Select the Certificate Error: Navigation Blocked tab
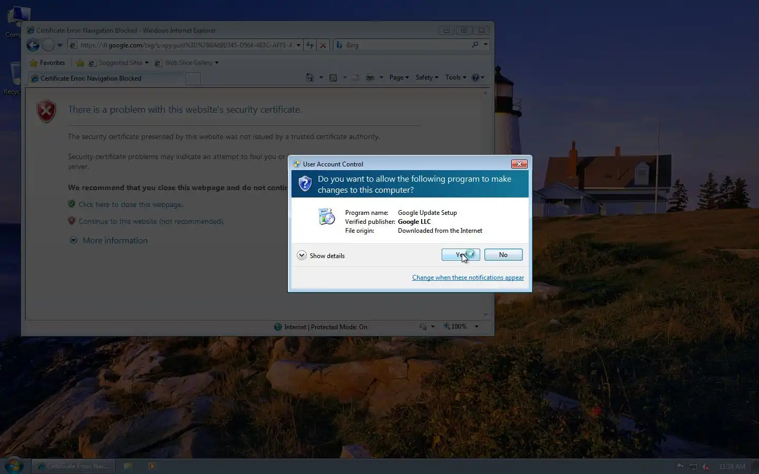759x474 pixels. tap(106, 78)
